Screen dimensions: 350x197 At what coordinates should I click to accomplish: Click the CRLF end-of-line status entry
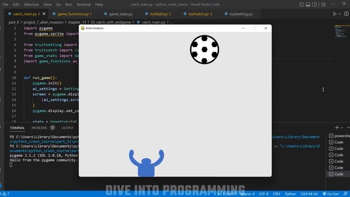pyautogui.click(x=276, y=194)
